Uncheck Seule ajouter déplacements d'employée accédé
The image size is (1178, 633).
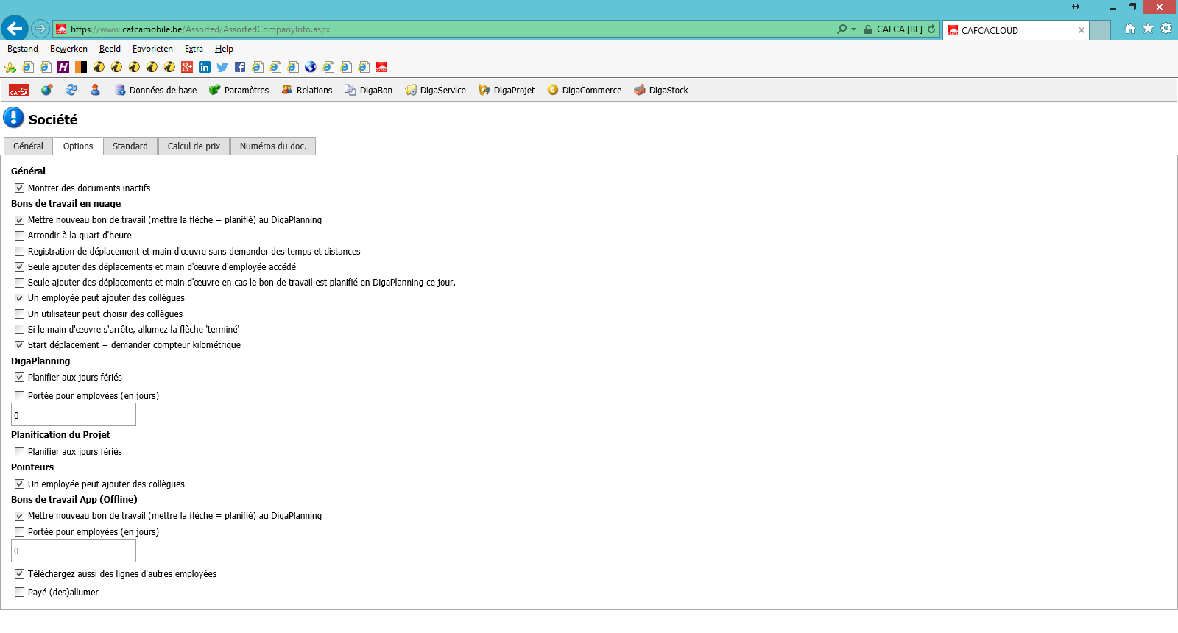coord(20,267)
